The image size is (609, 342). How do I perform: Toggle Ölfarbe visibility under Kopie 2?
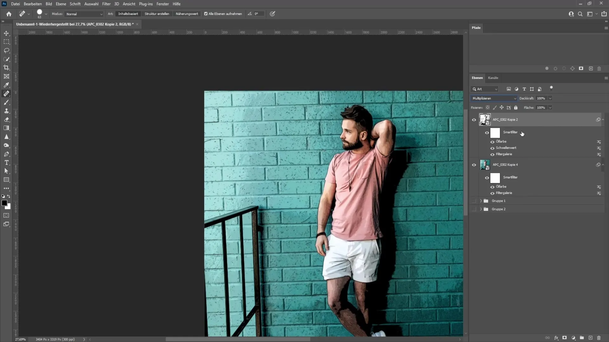[492, 142]
